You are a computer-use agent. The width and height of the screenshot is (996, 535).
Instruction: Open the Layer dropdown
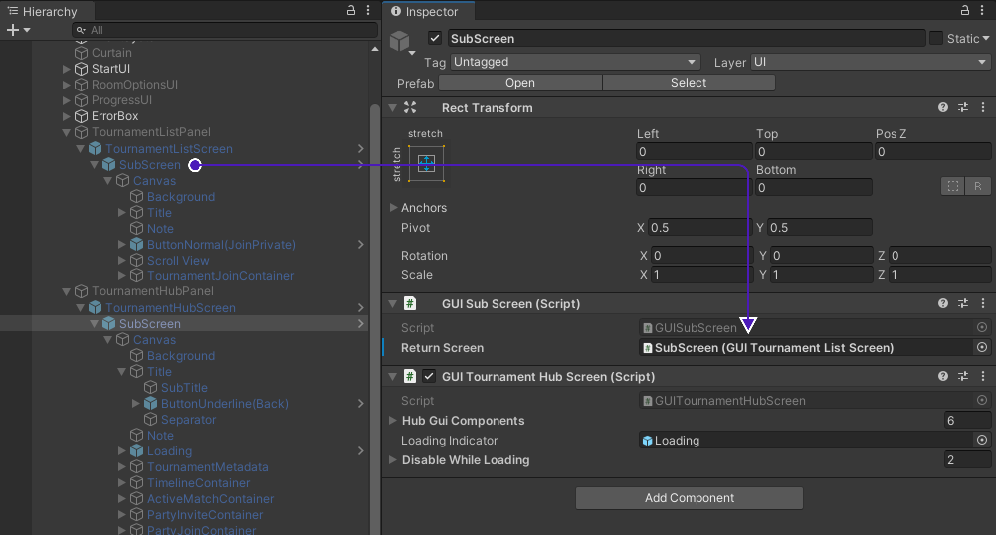click(870, 62)
